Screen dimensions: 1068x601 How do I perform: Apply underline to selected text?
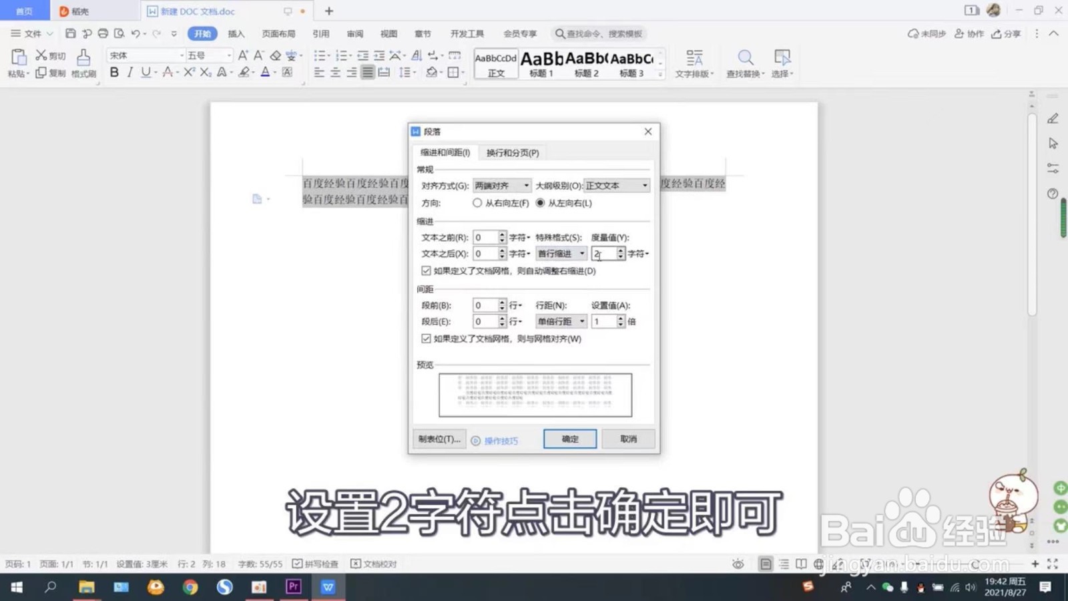point(146,72)
